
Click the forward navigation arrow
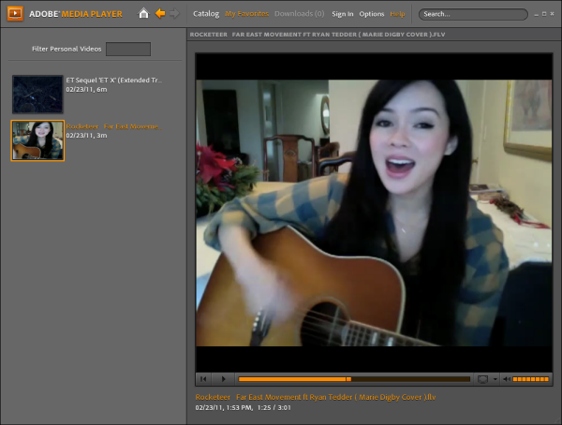tap(174, 14)
